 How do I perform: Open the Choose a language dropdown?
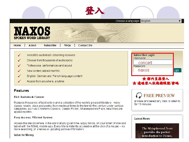(161, 21)
